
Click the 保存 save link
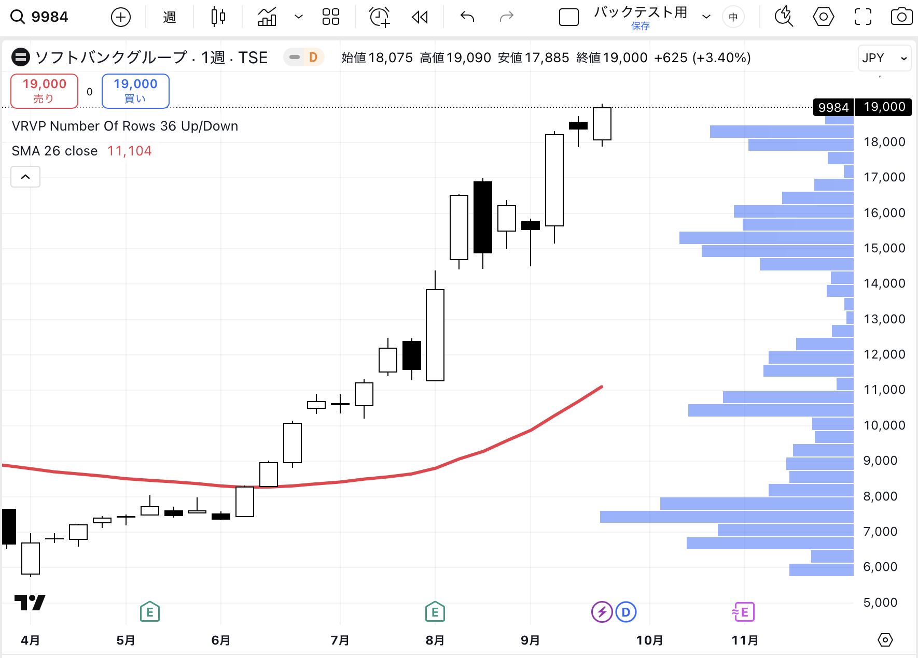pos(641,26)
